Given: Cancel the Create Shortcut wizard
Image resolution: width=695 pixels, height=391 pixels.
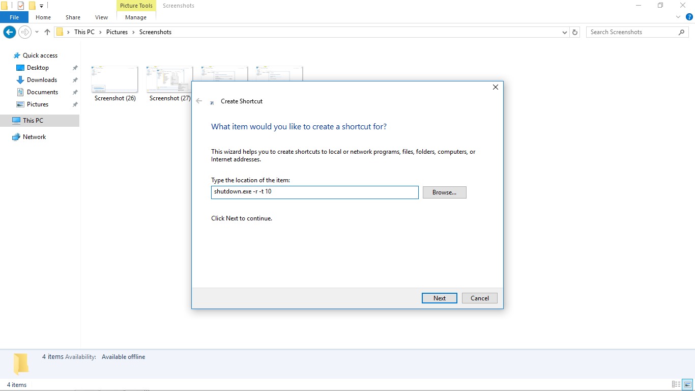Looking at the screenshot, I should (480, 298).
